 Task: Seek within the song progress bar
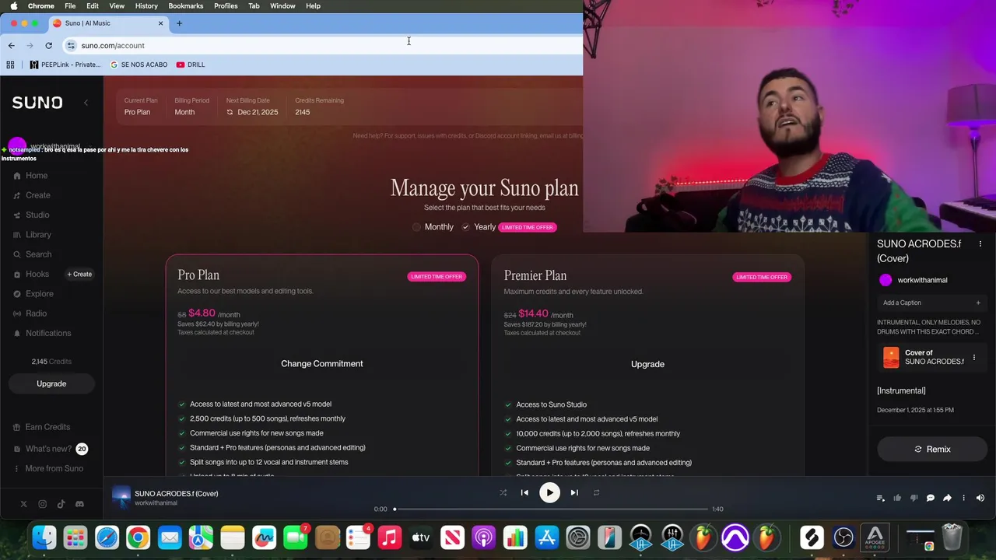pyautogui.click(x=551, y=509)
